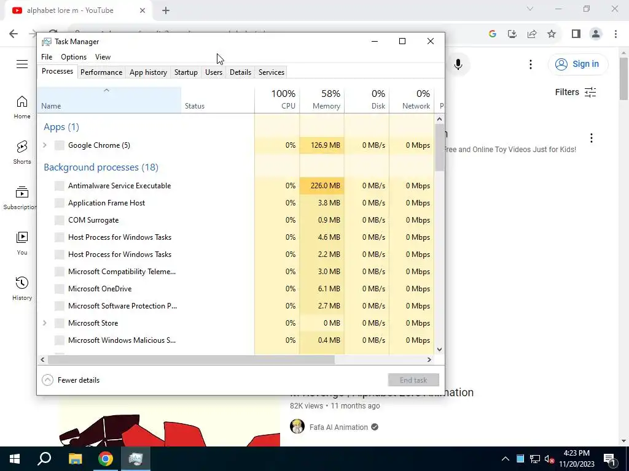Click the Chrome bookmark star icon
Image resolution: width=629 pixels, height=471 pixels.
click(x=552, y=34)
